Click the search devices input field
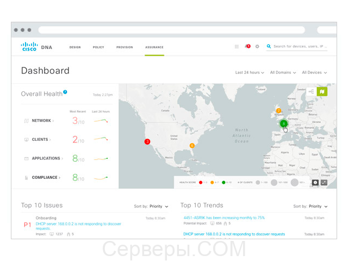This screenshot has width=348, height=261. [299, 47]
